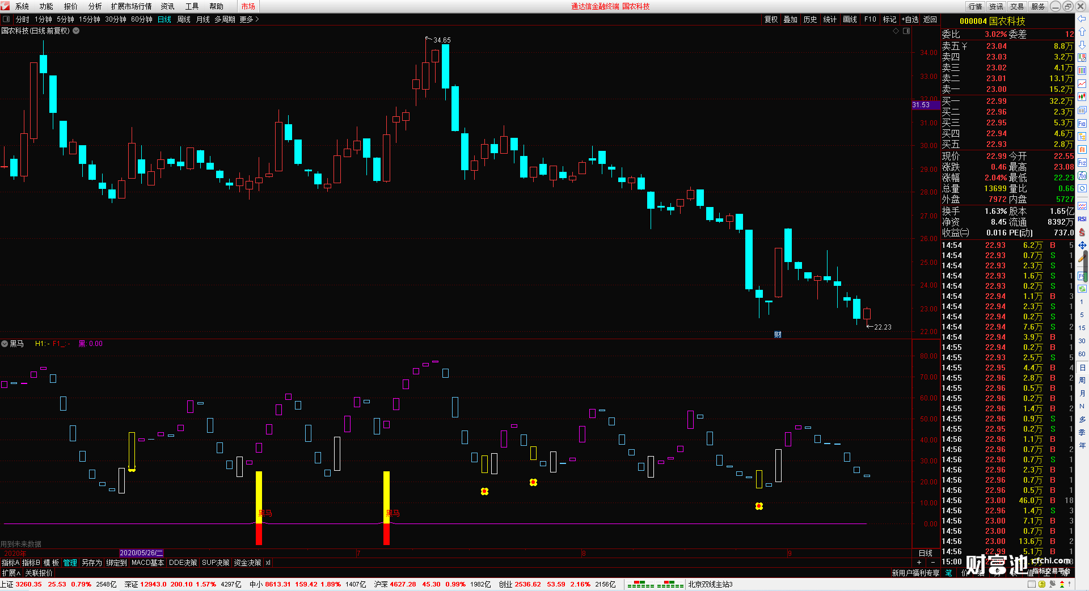Screen dimensions: 1089x591
Task: Switch to daily 日 period in right sidebar
Action: 1082,368
